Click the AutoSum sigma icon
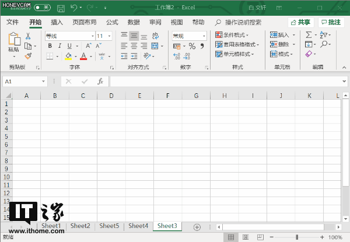 309,35
